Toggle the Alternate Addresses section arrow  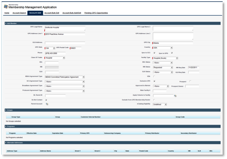pos(6,143)
